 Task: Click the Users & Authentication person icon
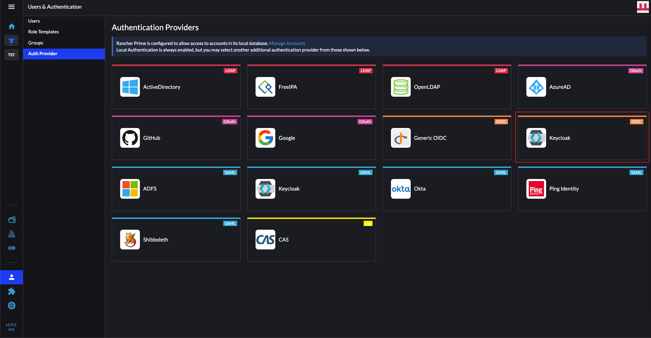[x=12, y=277]
